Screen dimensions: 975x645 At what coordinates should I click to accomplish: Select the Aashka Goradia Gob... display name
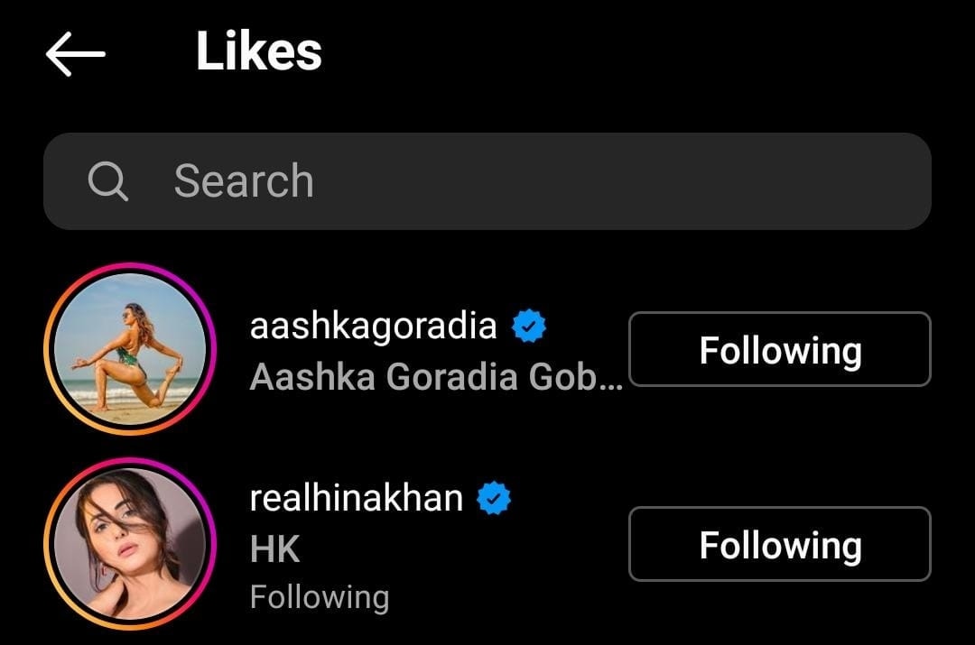coord(436,376)
